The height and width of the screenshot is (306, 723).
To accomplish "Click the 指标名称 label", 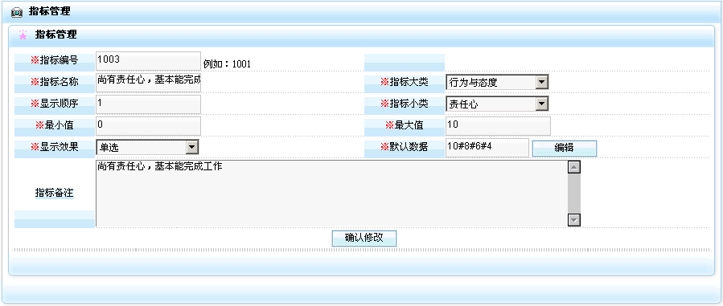I will pyautogui.click(x=55, y=82).
